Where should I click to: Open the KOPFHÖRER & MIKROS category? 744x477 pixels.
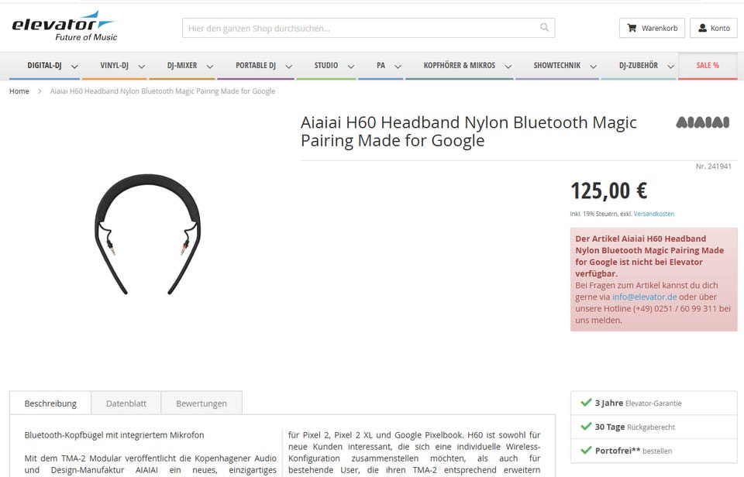pyautogui.click(x=459, y=66)
